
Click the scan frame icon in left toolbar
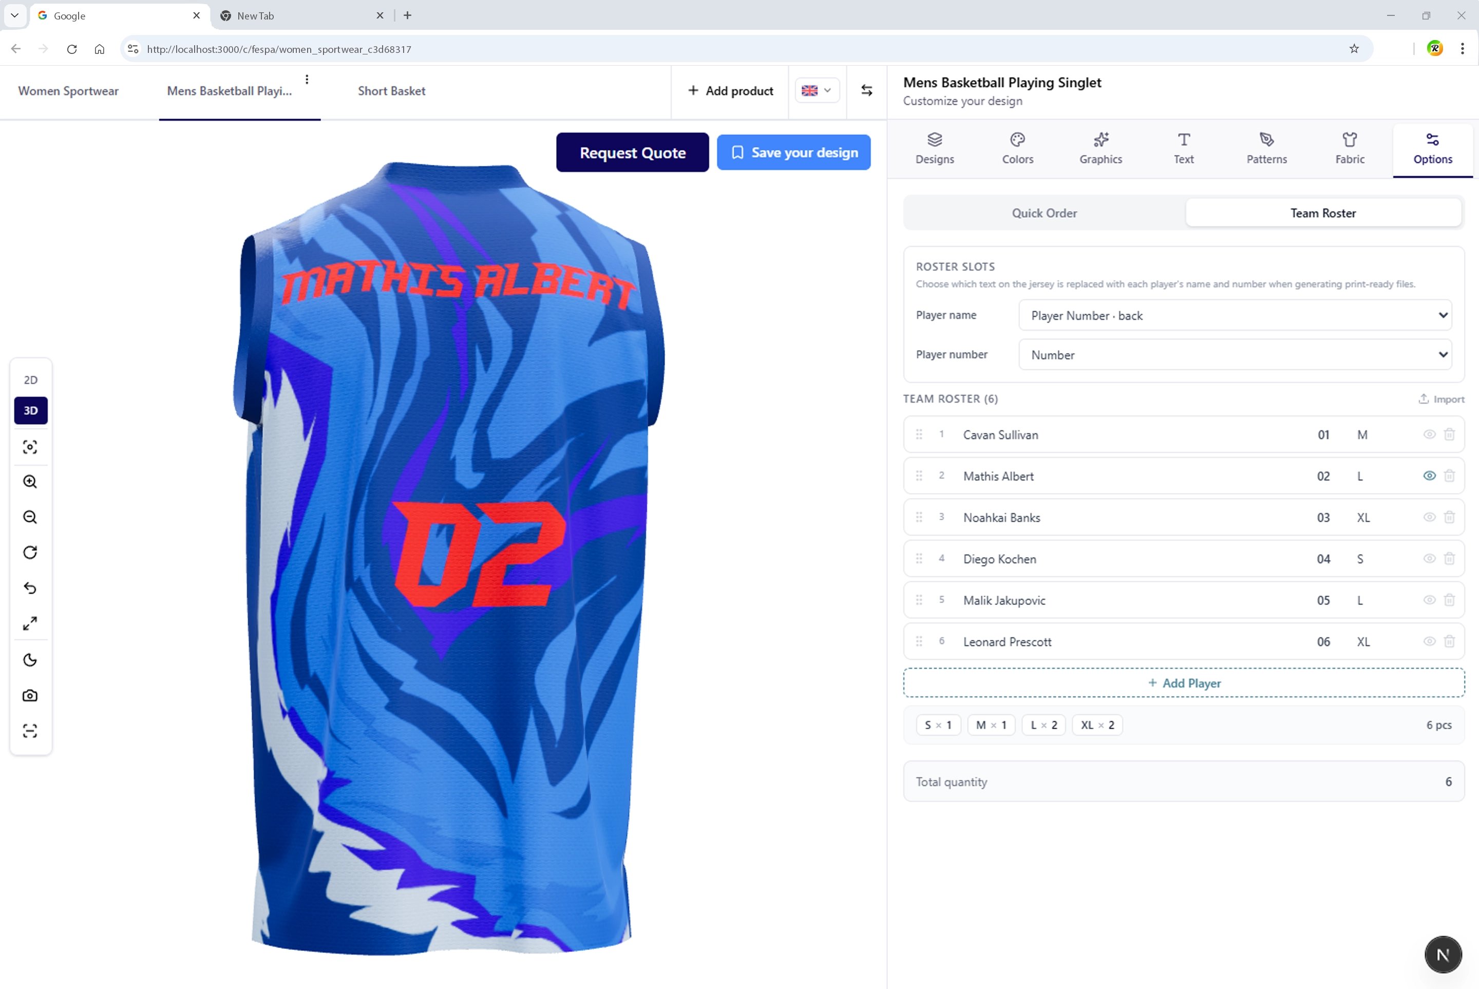click(x=30, y=731)
